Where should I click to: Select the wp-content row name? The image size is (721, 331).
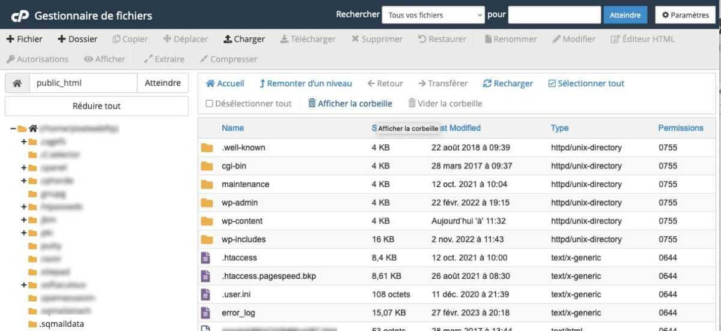pos(242,221)
